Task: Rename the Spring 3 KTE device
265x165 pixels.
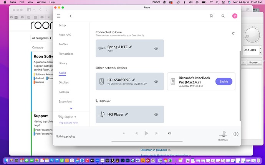Action: pos(131,47)
